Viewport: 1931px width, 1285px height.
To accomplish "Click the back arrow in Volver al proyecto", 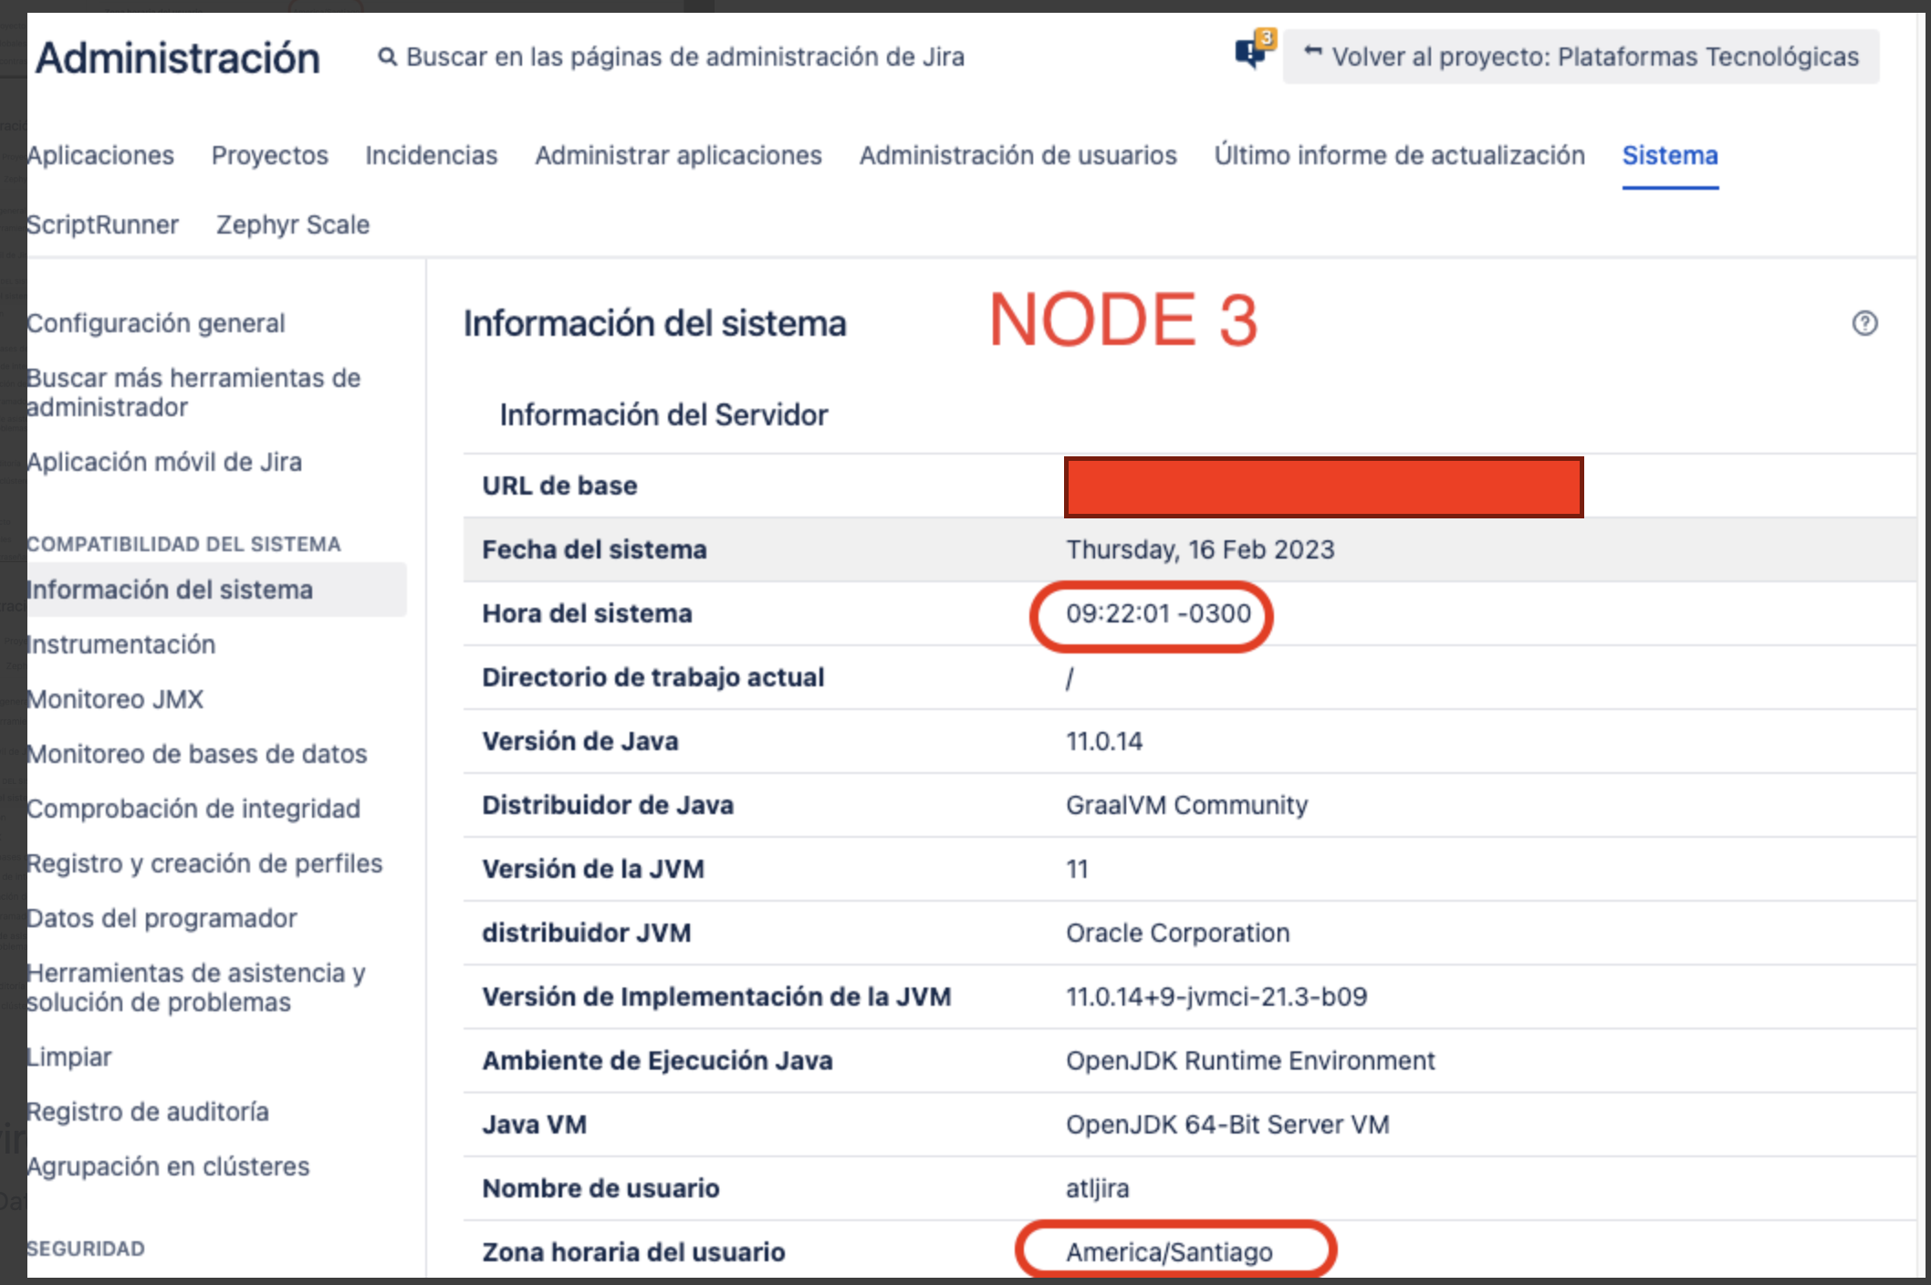I will [1312, 53].
